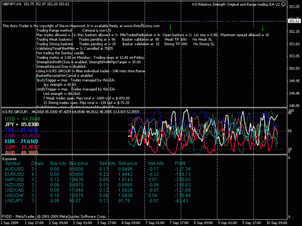Click the Buy lots column header
The image size is (302, 226).
[58, 163]
